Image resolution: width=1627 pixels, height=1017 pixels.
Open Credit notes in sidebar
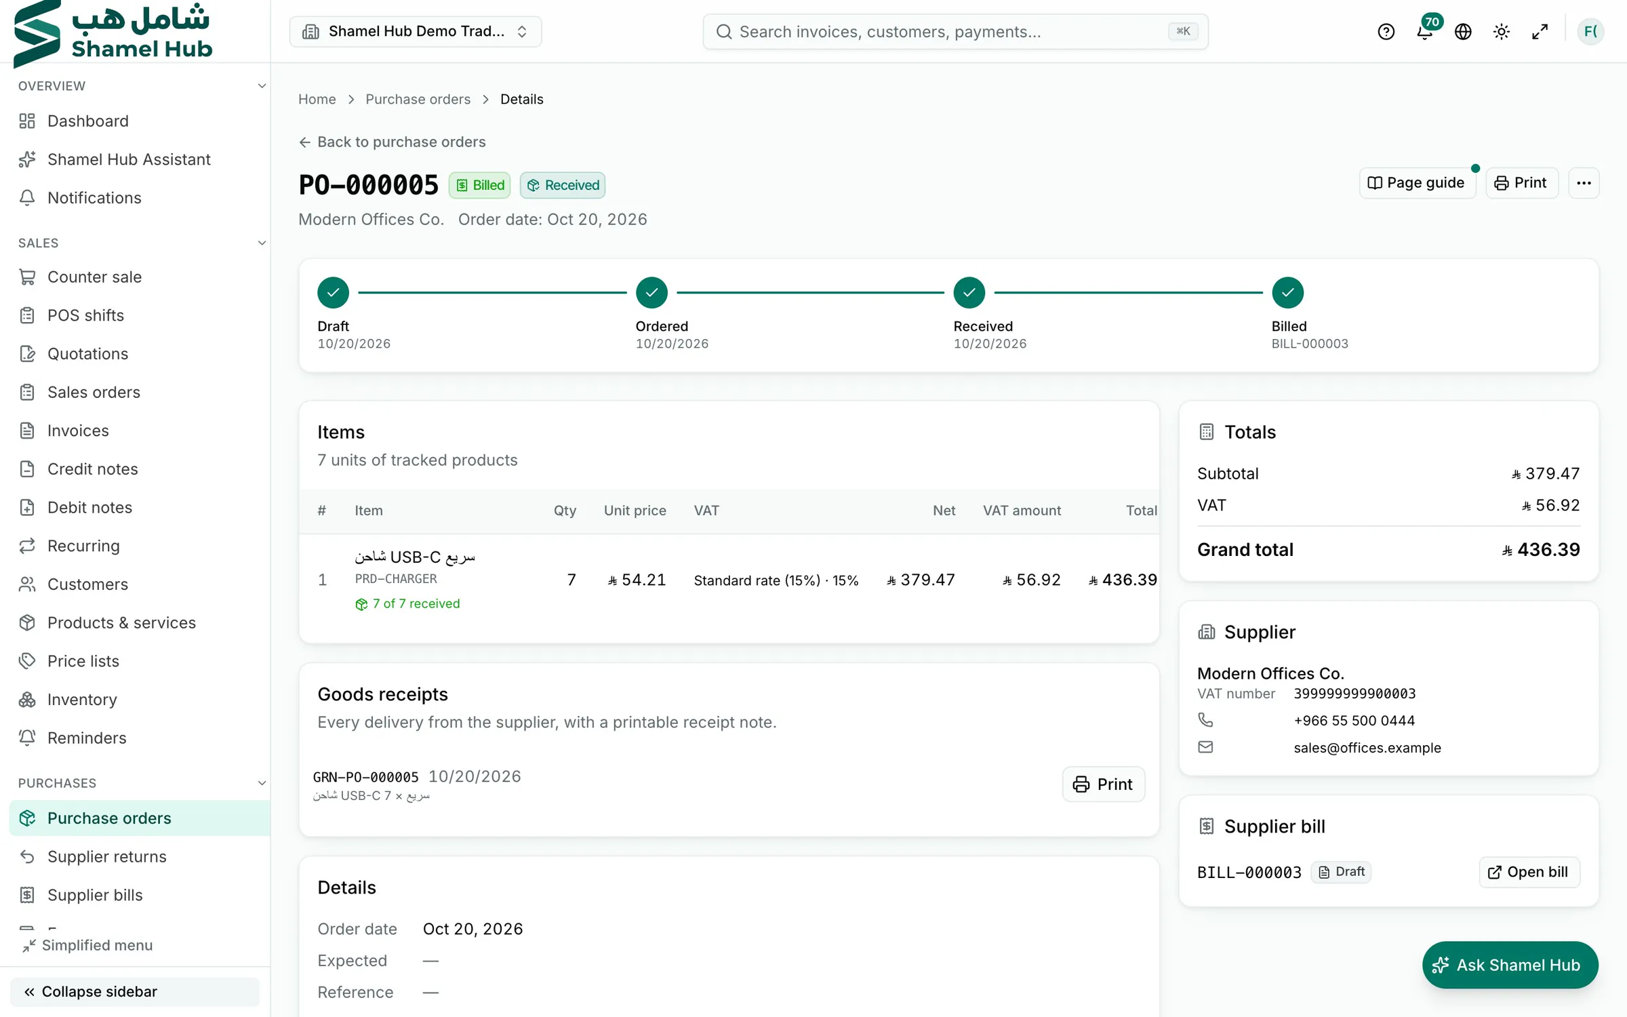[140, 469]
